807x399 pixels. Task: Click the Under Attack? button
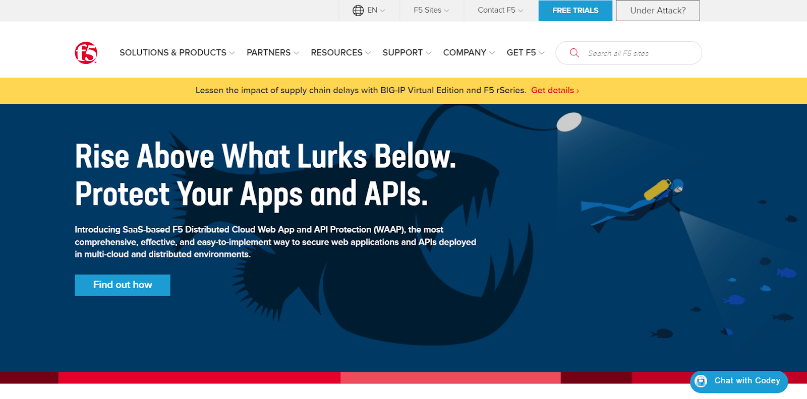[658, 11]
